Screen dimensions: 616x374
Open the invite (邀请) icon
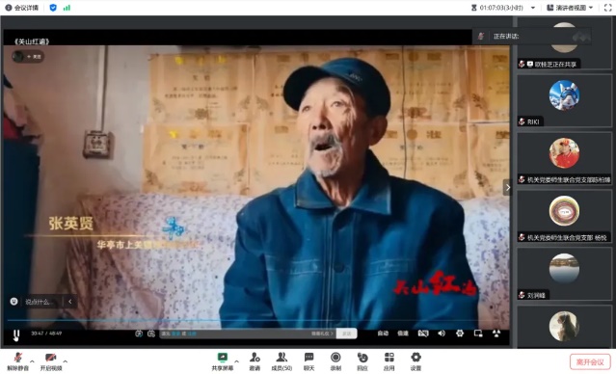[254, 361]
